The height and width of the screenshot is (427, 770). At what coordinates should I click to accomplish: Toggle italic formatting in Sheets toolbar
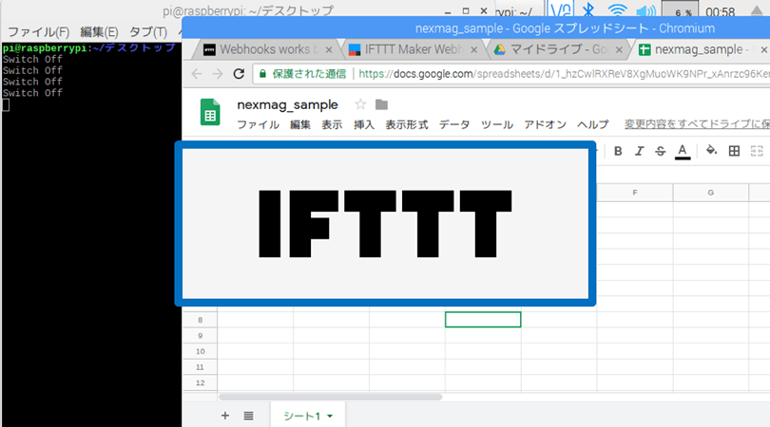639,151
